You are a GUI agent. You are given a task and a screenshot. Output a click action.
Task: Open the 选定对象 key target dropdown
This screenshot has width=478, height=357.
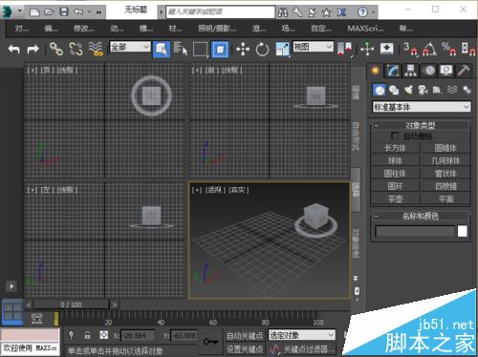pyautogui.click(x=302, y=335)
